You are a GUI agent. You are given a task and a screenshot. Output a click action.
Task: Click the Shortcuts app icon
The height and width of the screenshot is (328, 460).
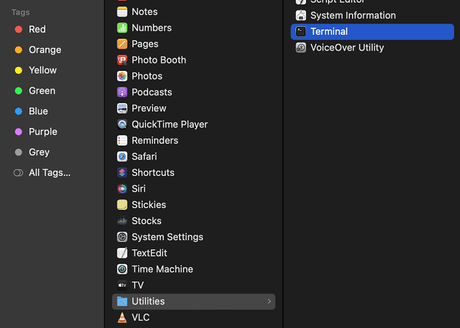(x=122, y=173)
